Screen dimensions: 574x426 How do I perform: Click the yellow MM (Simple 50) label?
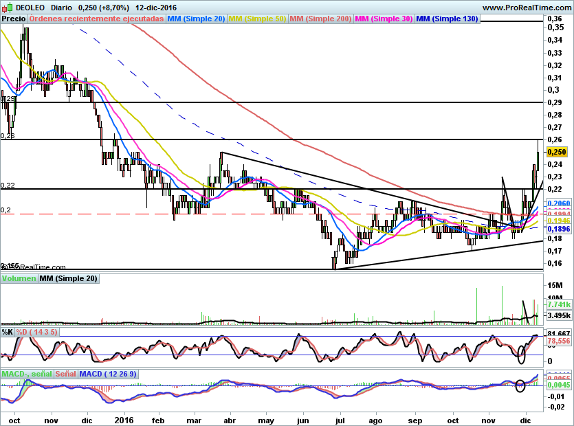(257, 19)
